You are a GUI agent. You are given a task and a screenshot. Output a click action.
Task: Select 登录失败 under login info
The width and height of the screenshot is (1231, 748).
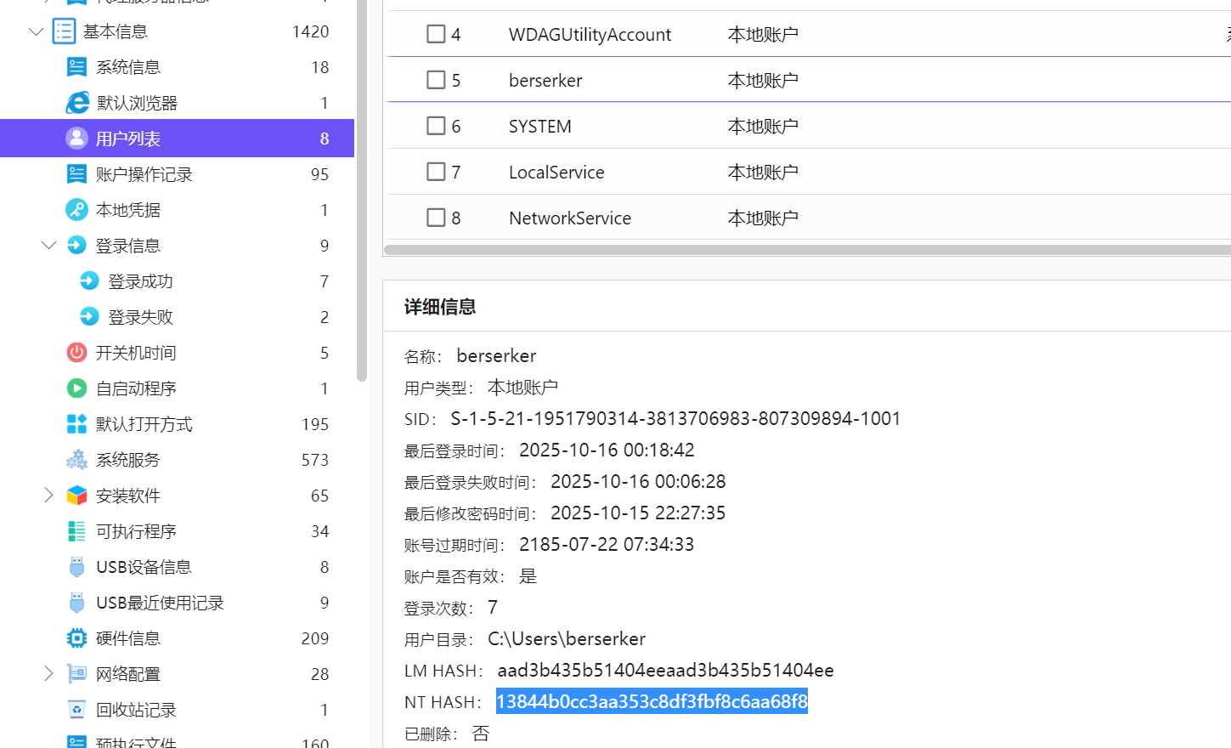click(x=140, y=317)
